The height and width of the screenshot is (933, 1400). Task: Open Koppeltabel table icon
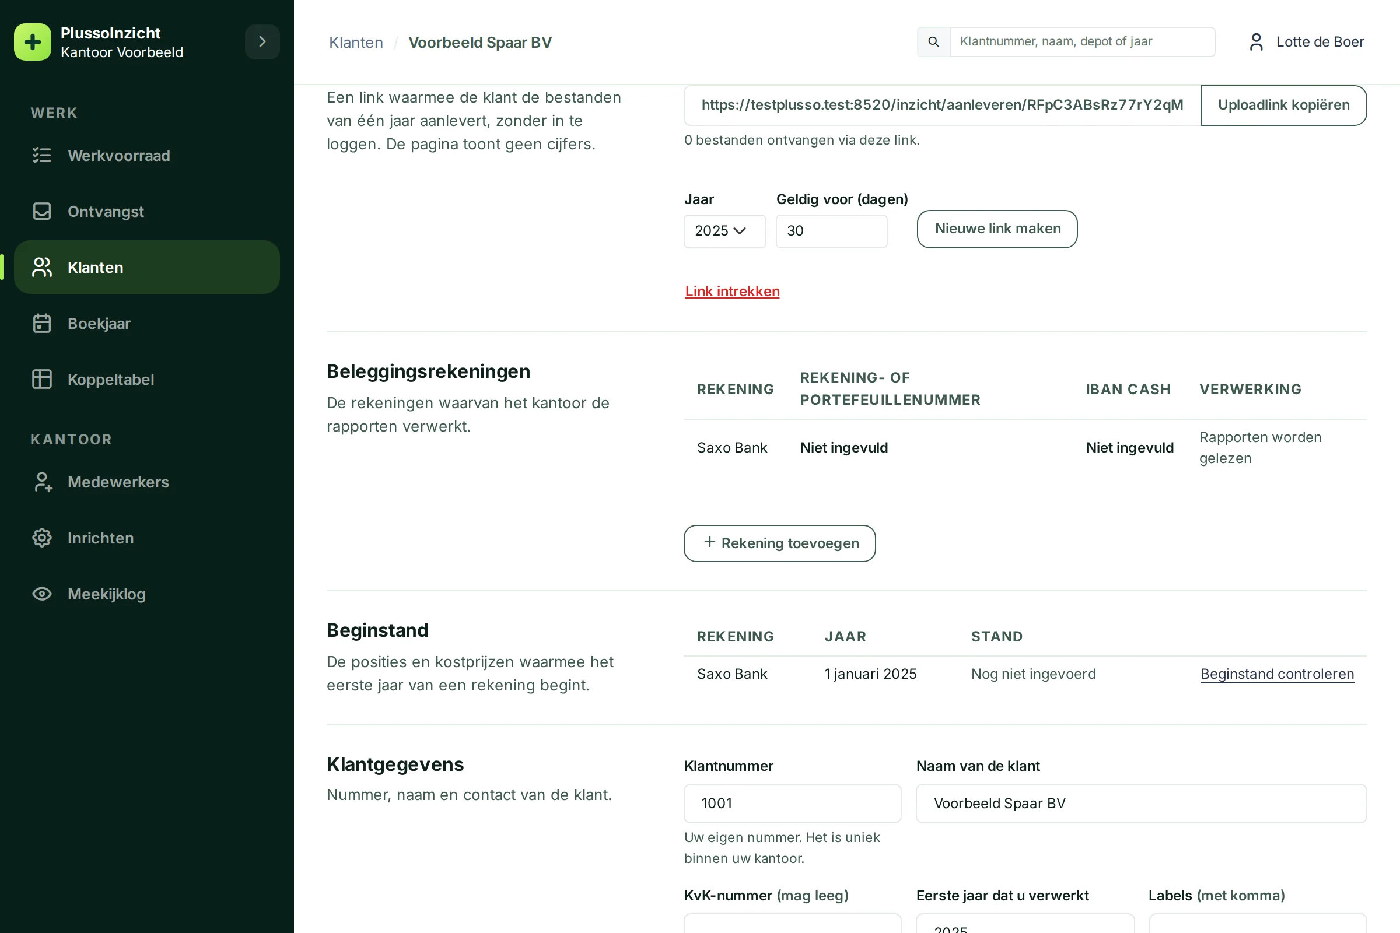(41, 379)
